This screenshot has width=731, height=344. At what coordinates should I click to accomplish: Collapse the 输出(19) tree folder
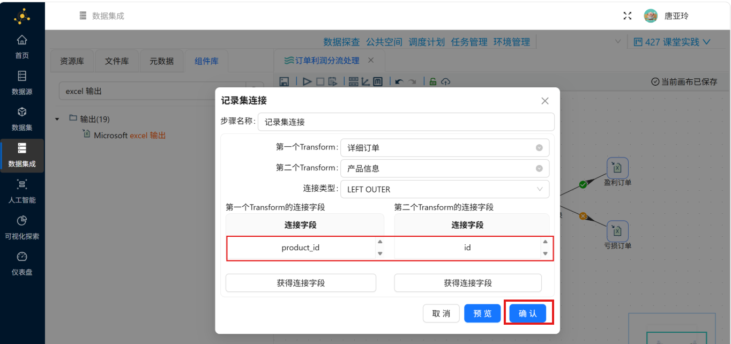[x=57, y=119]
